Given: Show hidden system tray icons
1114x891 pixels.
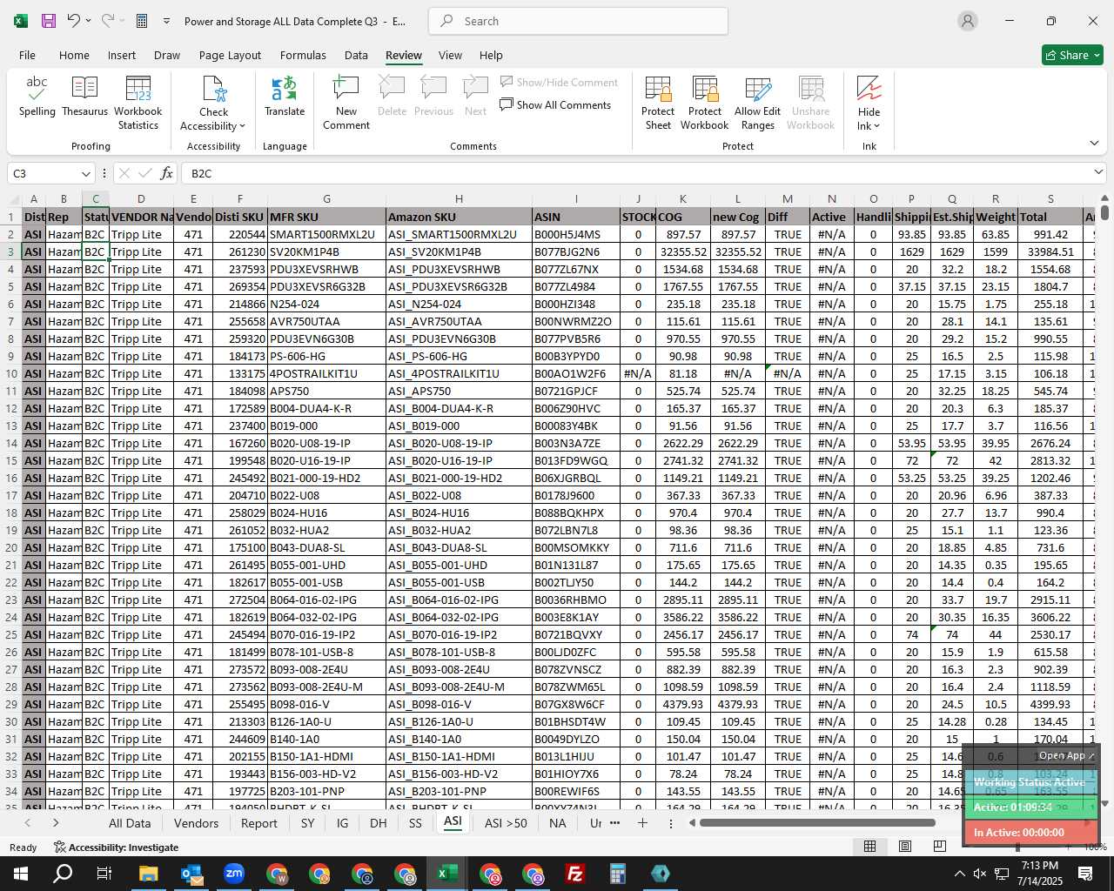Looking at the screenshot, I should (959, 874).
